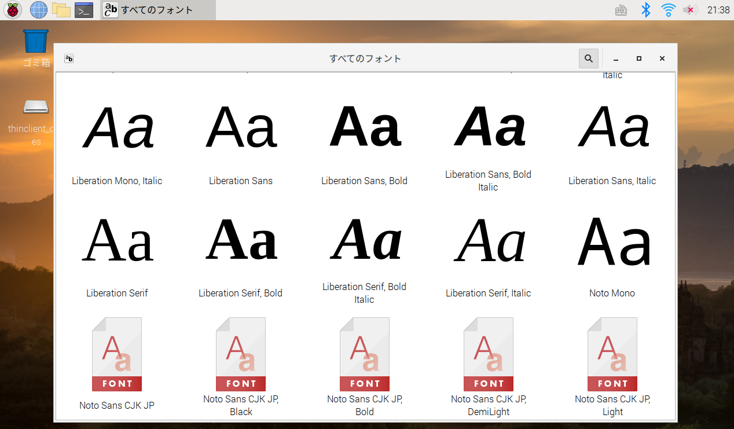This screenshot has height=429, width=734.
Task: Click the すべてのフォント taskbar entry
Action: [156, 10]
